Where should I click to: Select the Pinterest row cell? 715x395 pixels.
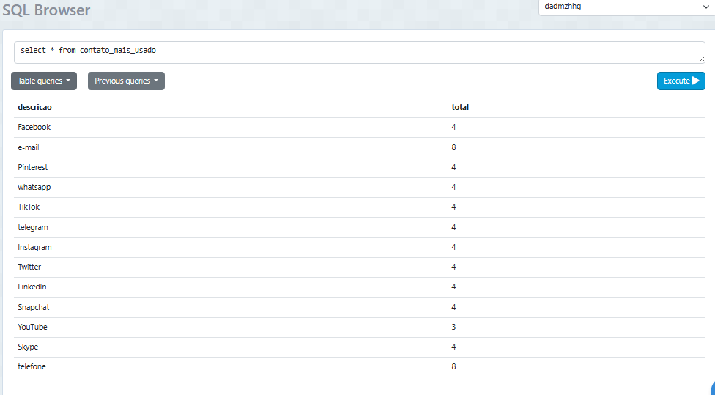click(x=33, y=167)
